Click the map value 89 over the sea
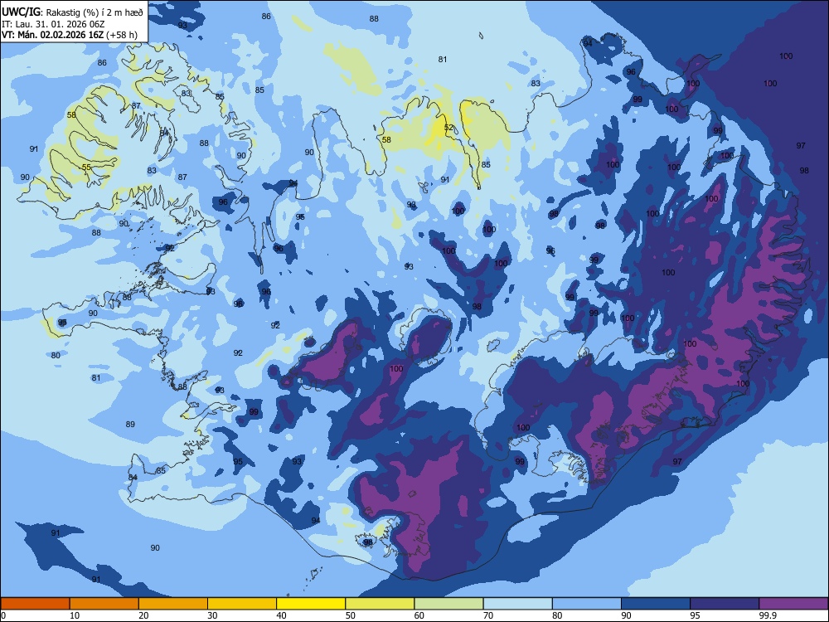This screenshot has height=622, width=829. pyautogui.click(x=130, y=424)
